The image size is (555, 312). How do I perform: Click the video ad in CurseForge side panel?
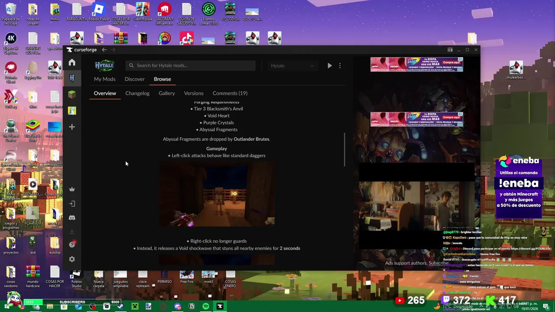417,206
